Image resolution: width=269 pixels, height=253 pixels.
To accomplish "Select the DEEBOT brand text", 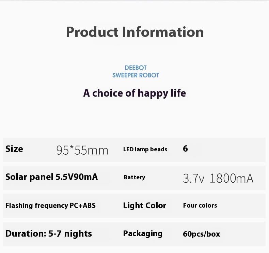I will [x=136, y=68].
